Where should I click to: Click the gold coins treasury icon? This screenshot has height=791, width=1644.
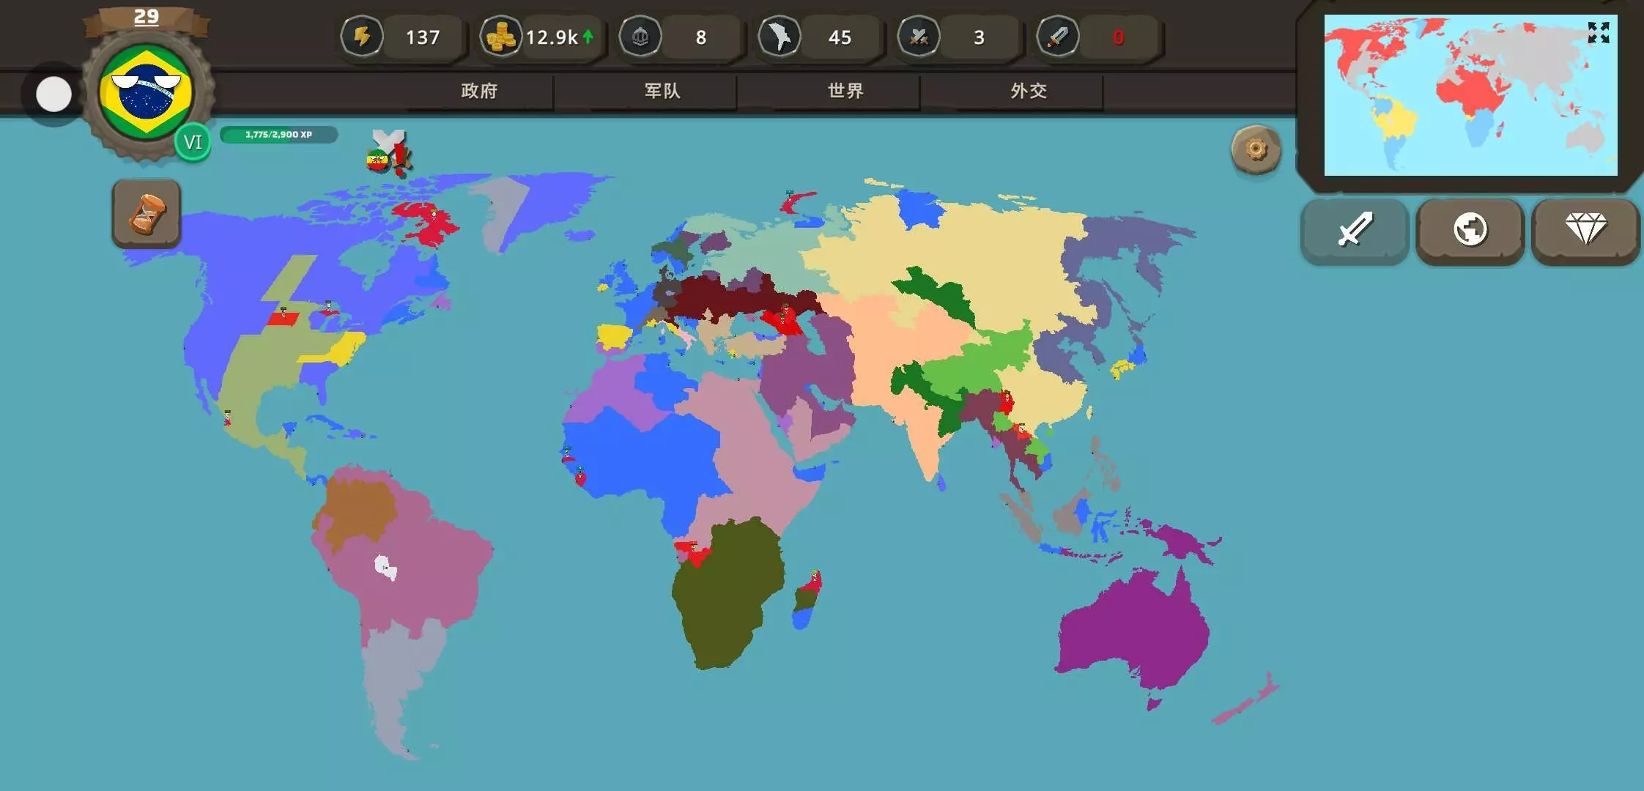[501, 37]
